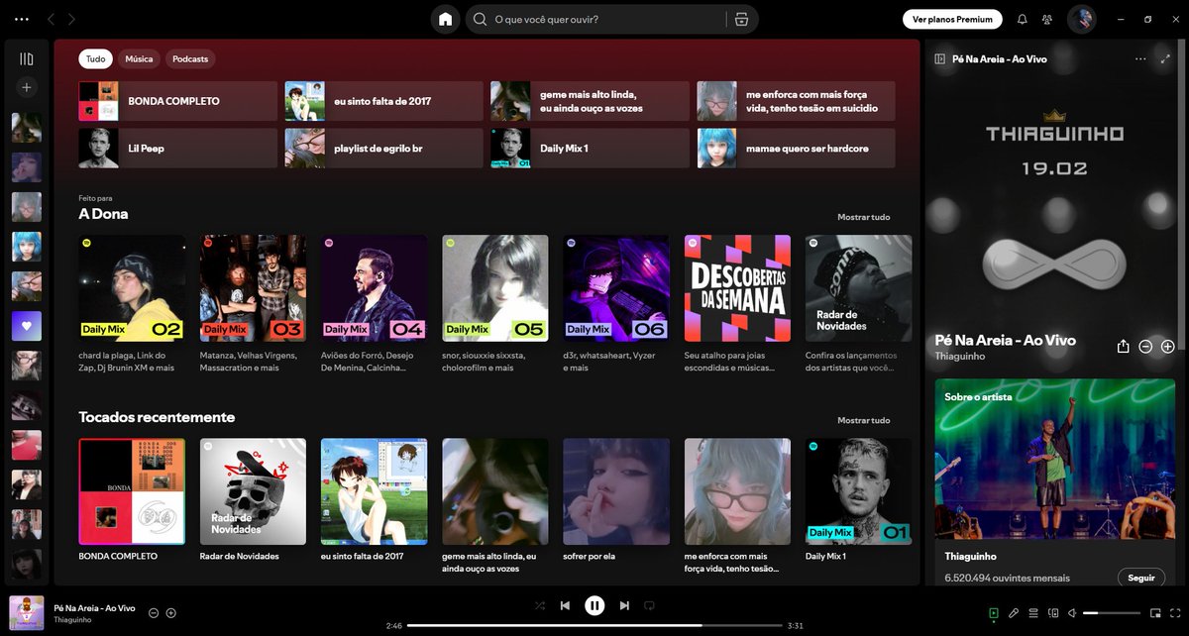Open 'eu sinto falta de 2017' shortcut

coord(384,101)
